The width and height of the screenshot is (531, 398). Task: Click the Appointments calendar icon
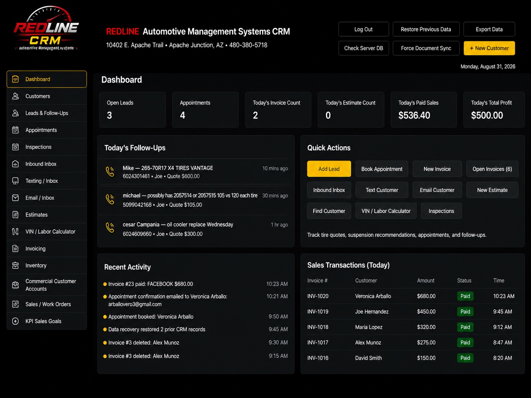pos(15,130)
